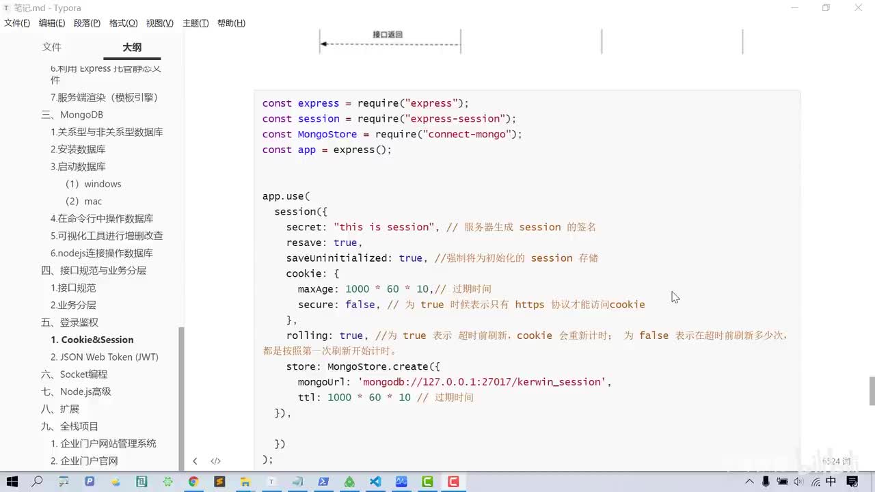Click the microphone tray icon
Image resolution: width=875 pixels, height=492 pixels.
766,482
